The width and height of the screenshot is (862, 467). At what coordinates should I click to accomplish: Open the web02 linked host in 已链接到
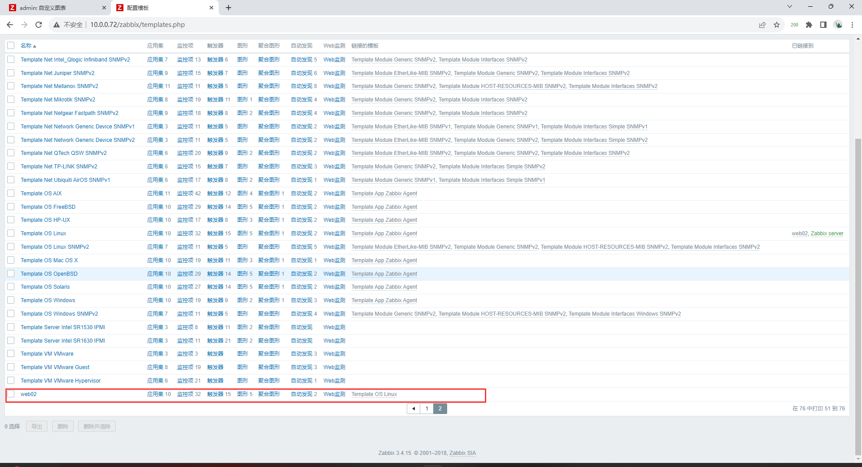(x=800, y=233)
